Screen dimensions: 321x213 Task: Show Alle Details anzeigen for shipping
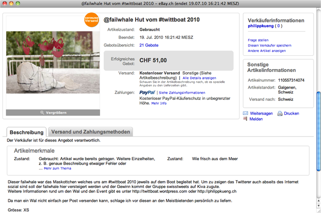tap(199, 77)
